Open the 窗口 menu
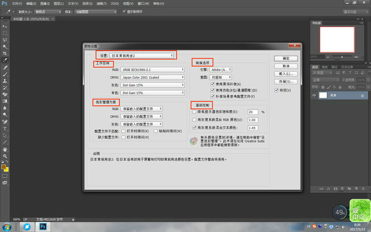Viewport: 371px width, 232px height. (143, 4)
